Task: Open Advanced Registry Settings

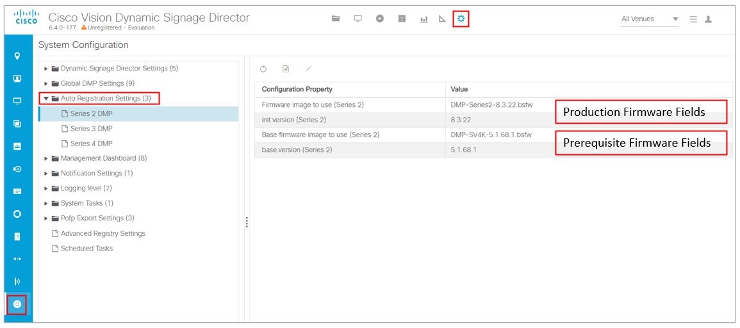Action: pyautogui.click(x=103, y=234)
